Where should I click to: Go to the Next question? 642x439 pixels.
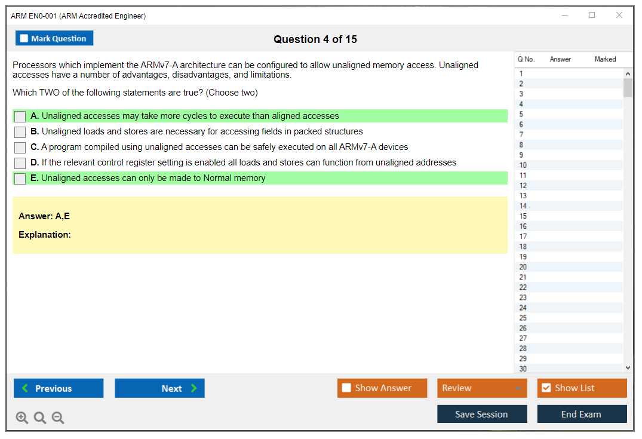coord(159,388)
